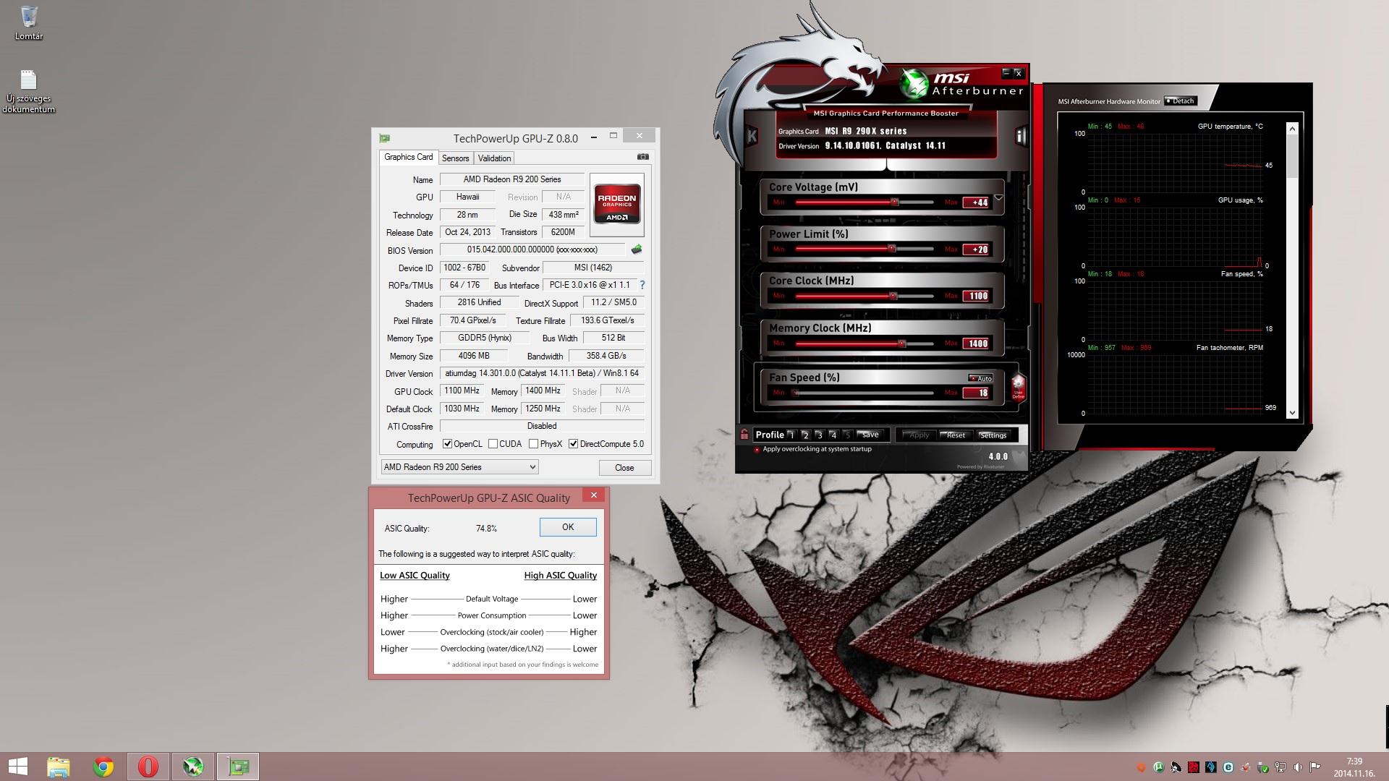Image resolution: width=1389 pixels, height=781 pixels.
Task: Click the GPU-Z screenshot camera icon
Action: pos(642,157)
